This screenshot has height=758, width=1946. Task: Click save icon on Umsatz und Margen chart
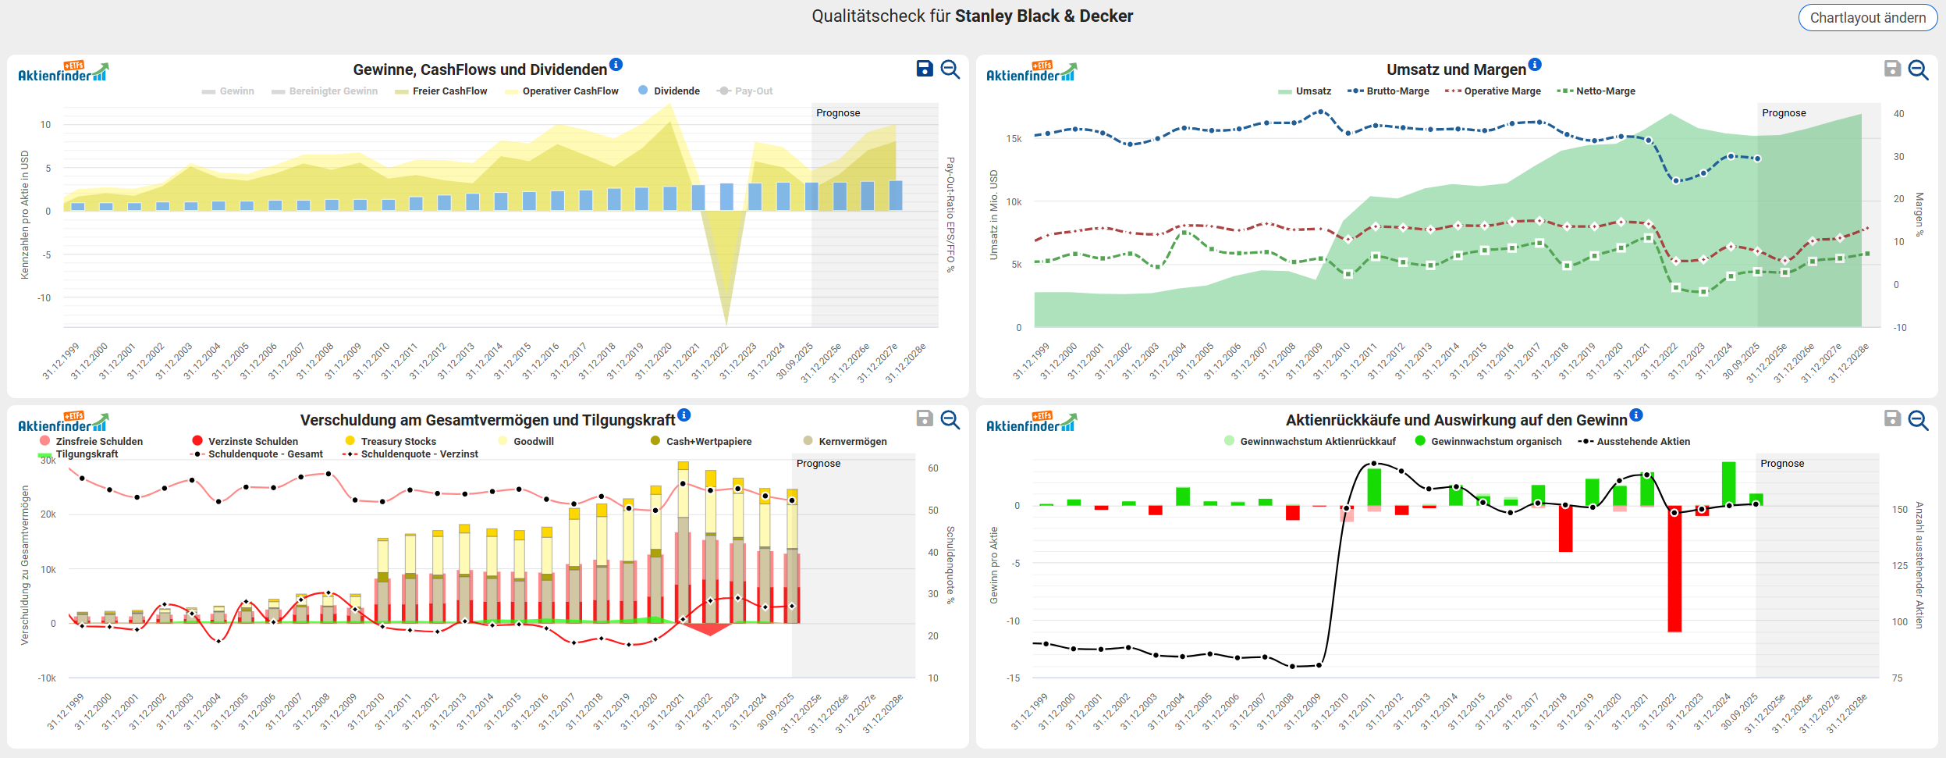(x=1892, y=69)
